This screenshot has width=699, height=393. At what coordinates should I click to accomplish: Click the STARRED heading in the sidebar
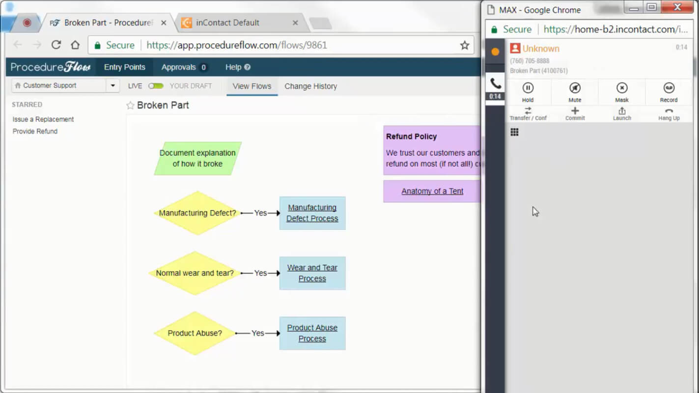click(27, 105)
